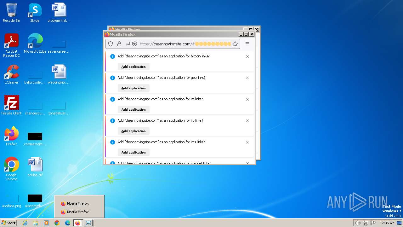The image size is (403, 227).
Task: Select the sevencaree desktop file
Action: (59, 46)
